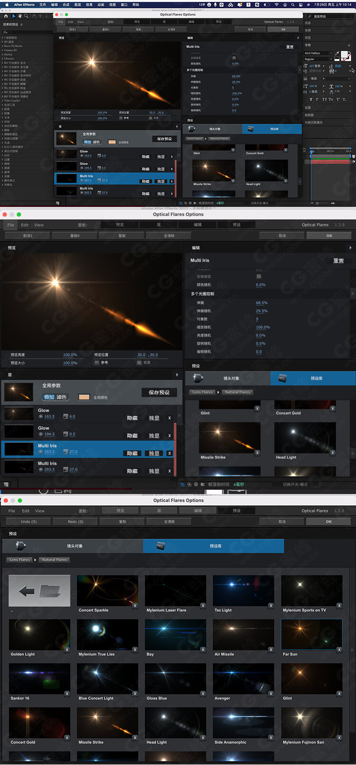This screenshot has height=765, width=356.
Task: Tick 反转渐变 checkbox in the middle window
Action: click(259, 276)
